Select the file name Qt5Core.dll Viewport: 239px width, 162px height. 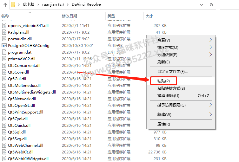(x=18, y=72)
